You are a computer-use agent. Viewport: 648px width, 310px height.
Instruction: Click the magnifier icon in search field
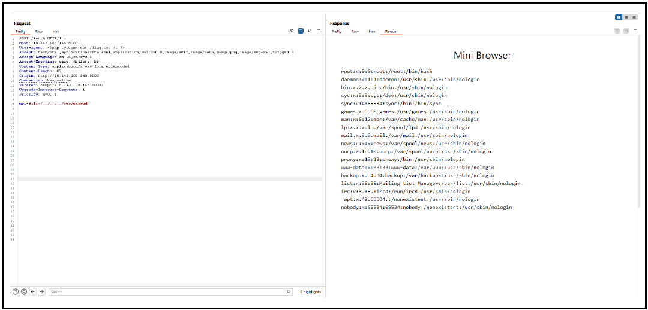point(289,292)
